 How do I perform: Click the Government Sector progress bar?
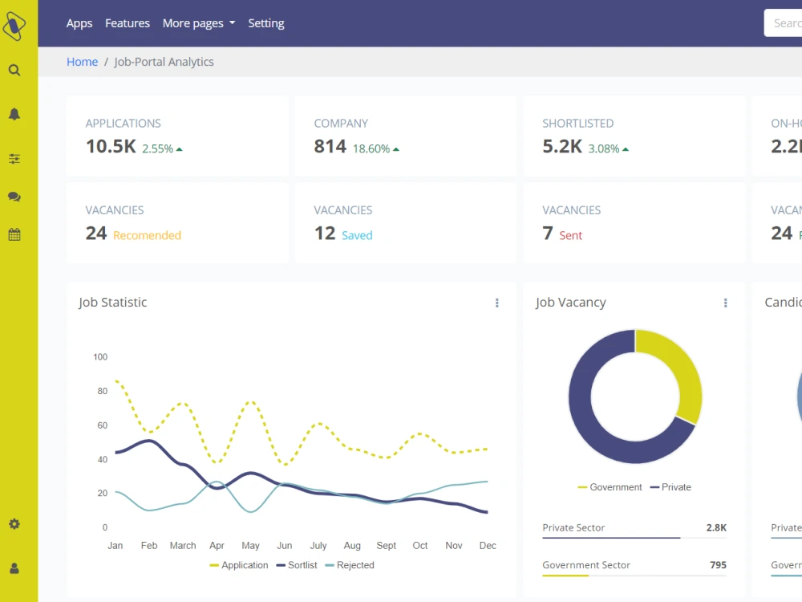(634, 576)
